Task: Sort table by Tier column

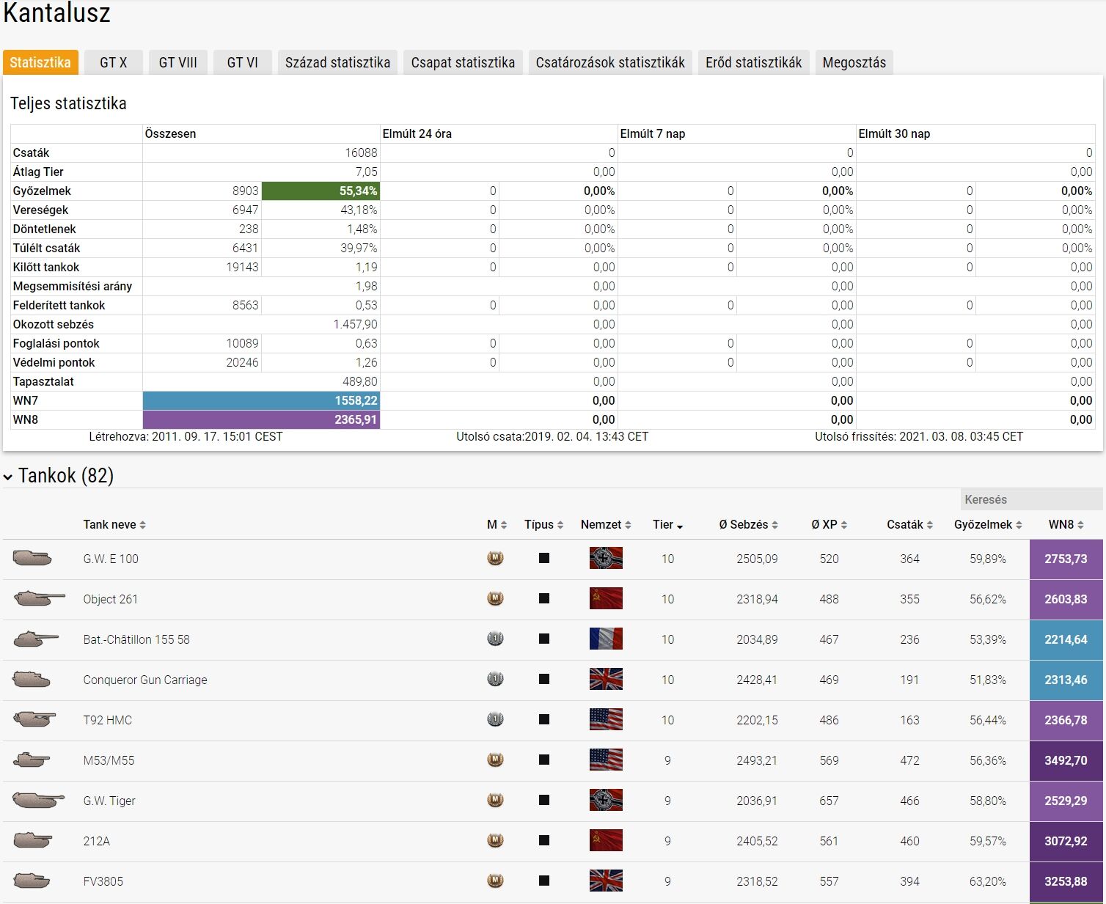Action: click(668, 525)
